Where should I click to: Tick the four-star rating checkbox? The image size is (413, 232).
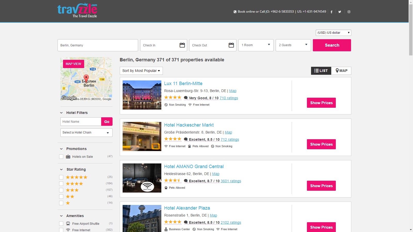[61, 184]
